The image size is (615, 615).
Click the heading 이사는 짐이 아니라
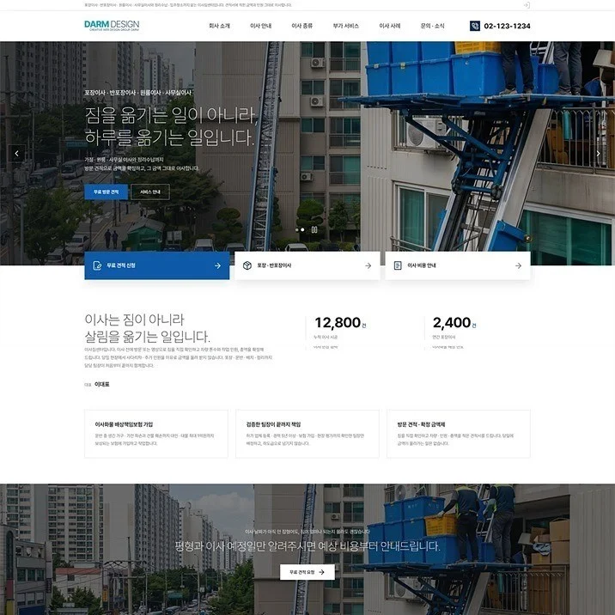(x=134, y=320)
